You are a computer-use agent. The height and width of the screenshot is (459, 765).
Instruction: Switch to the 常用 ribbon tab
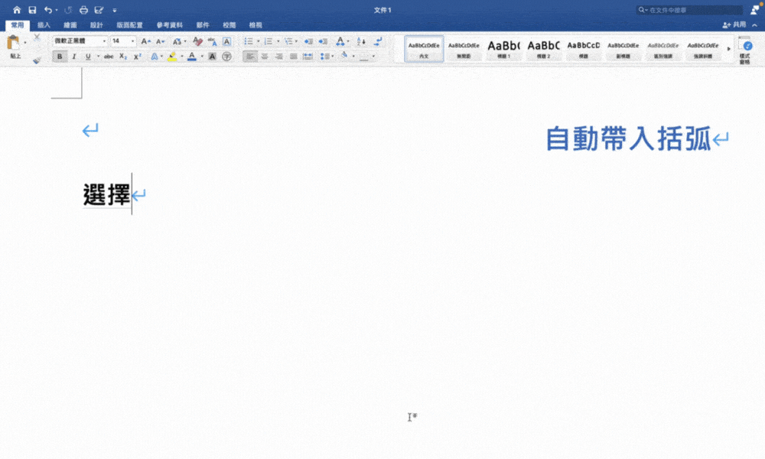tap(17, 25)
